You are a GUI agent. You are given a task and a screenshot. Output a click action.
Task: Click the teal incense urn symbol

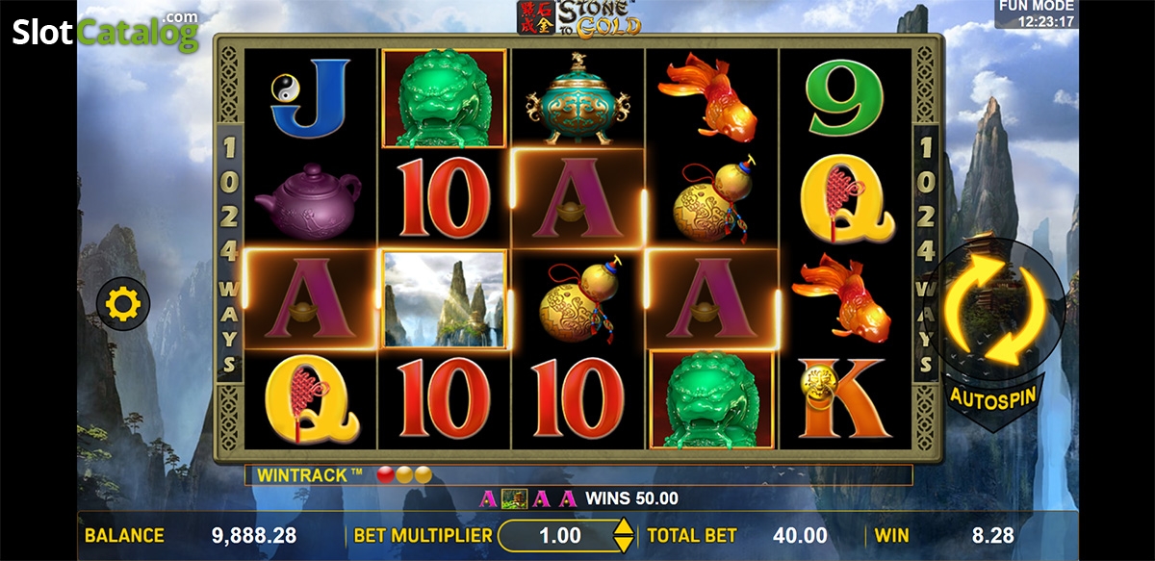(x=577, y=99)
